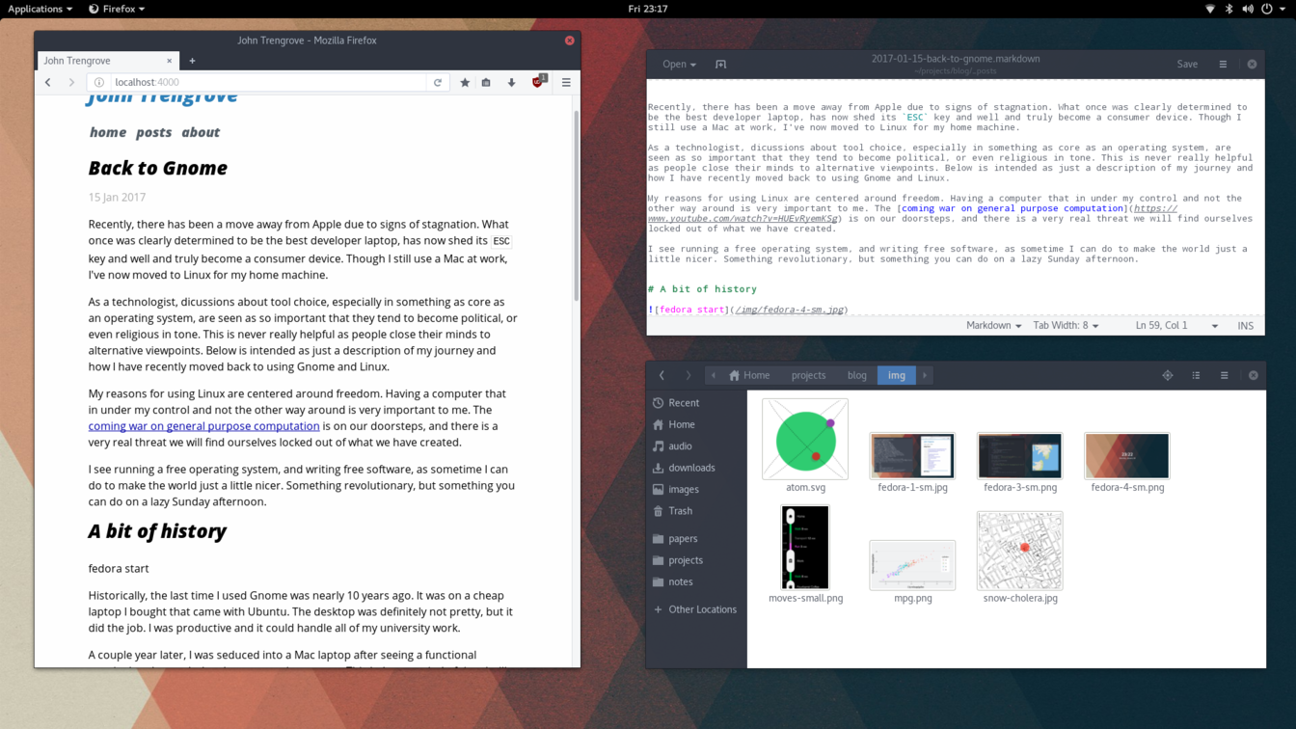The width and height of the screenshot is (1296, 729).
Task: Open Other Locations in the sidebar
Action: pyautogui.click(x=696, y=609)
